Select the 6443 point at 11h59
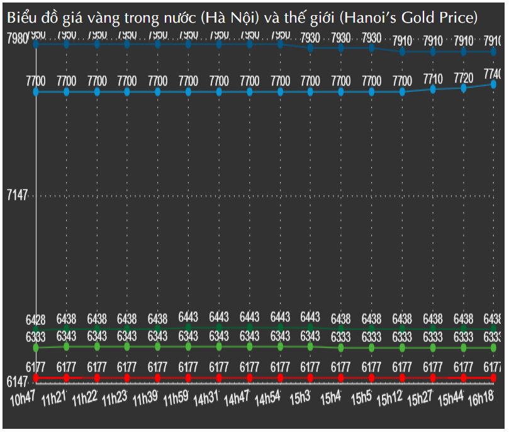 point(189,327)
